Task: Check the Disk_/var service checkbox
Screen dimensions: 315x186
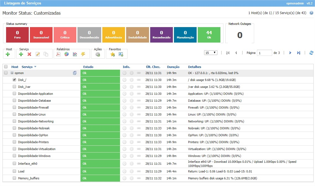Action: (14, 87)
